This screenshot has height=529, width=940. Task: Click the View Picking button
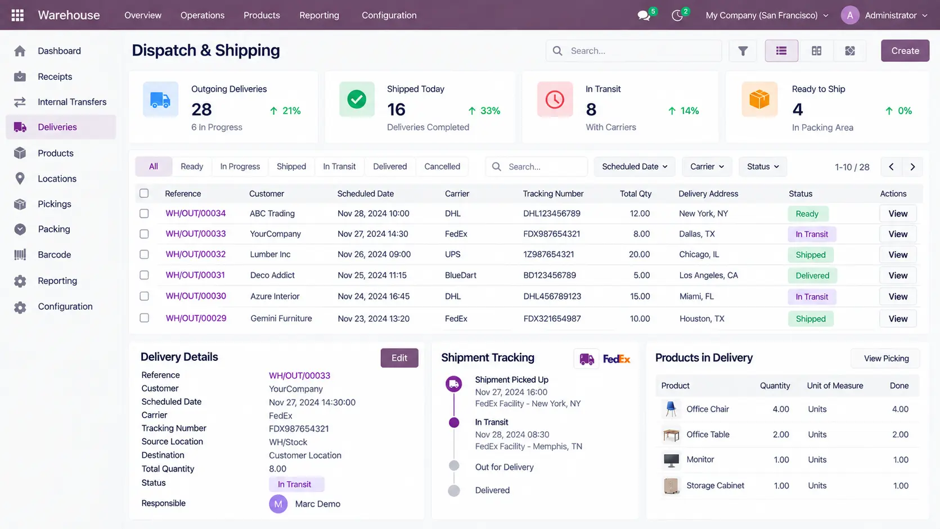(886, 358)
